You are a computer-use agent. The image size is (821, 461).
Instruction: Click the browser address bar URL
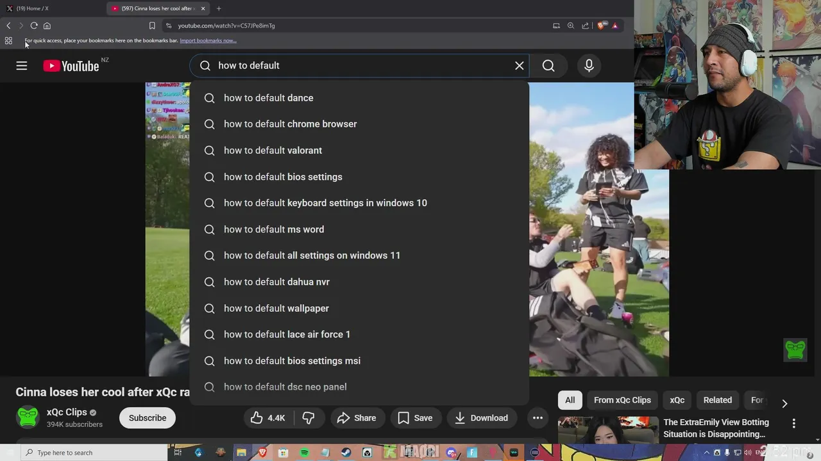[226, 26]
